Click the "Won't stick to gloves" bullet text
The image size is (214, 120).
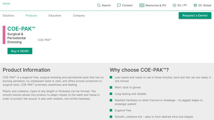click(x=128, y=87)
